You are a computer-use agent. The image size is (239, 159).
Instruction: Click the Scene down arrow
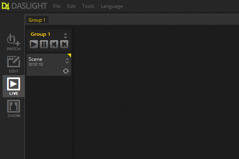pos(67,63)
